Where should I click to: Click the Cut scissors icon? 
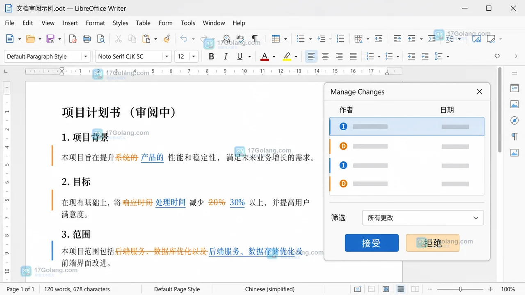point(118,39)
